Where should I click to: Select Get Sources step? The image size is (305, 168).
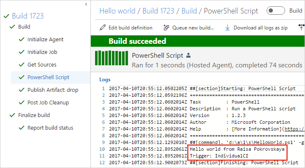[42, 64]
